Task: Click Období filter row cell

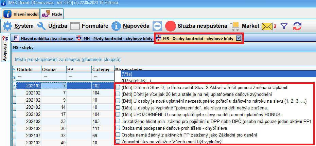Action: [29, 77]
